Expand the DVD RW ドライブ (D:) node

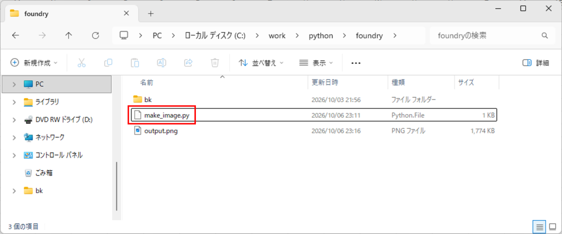14,120
